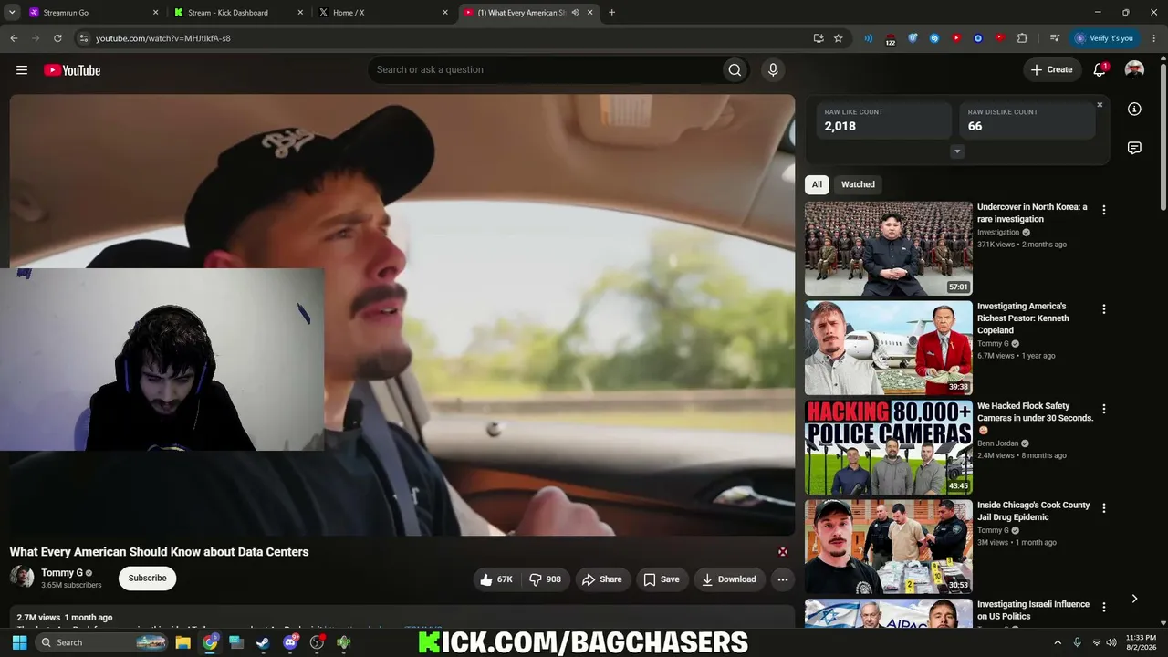The height and width of the screenshot is (657, 1168).
Task: Expand the sidebar with the right chevron
Action: (1134, 599)
